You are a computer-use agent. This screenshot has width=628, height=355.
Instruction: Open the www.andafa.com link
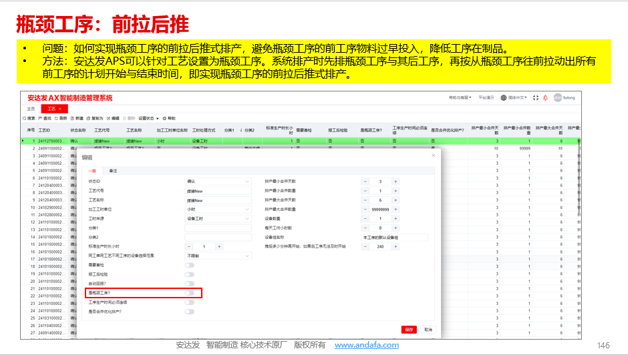click(367, 345)
